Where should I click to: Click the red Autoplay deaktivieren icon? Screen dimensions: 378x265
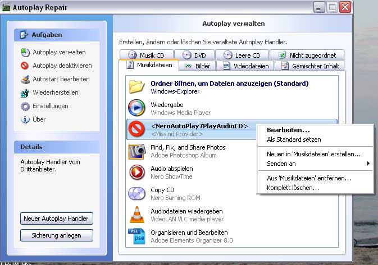point(25,66)
